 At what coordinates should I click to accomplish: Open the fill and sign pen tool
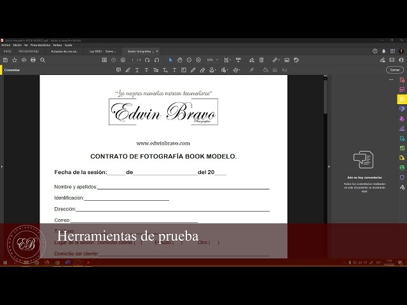click(252, 60)
